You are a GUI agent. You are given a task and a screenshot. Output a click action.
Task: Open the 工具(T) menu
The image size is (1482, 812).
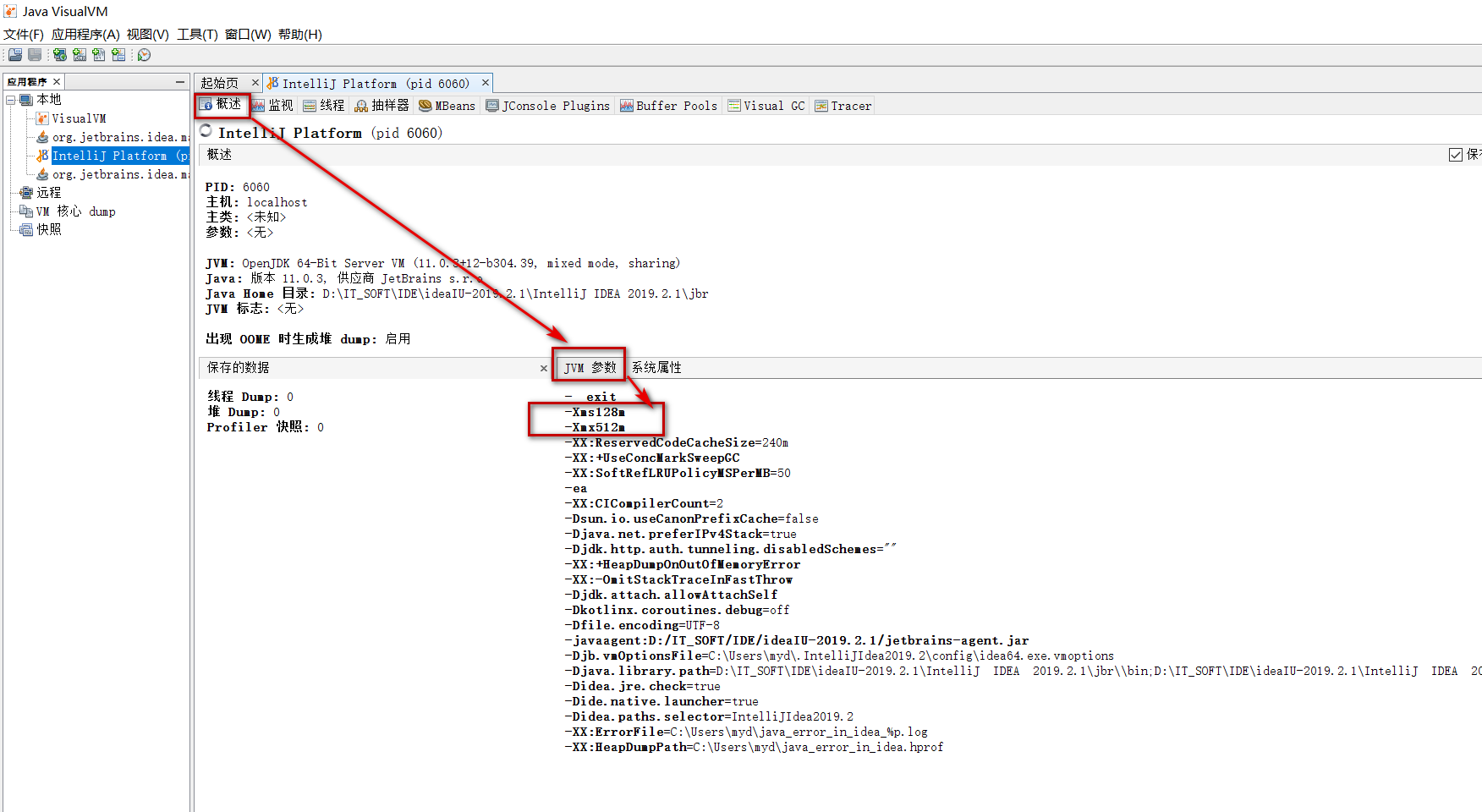(x=197, y=35)
